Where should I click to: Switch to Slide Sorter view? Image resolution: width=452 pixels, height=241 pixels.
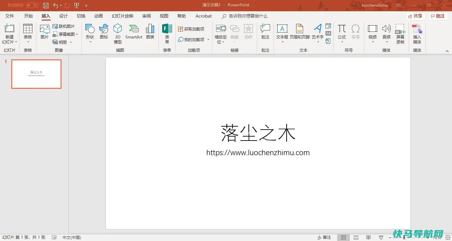(356, 237)
